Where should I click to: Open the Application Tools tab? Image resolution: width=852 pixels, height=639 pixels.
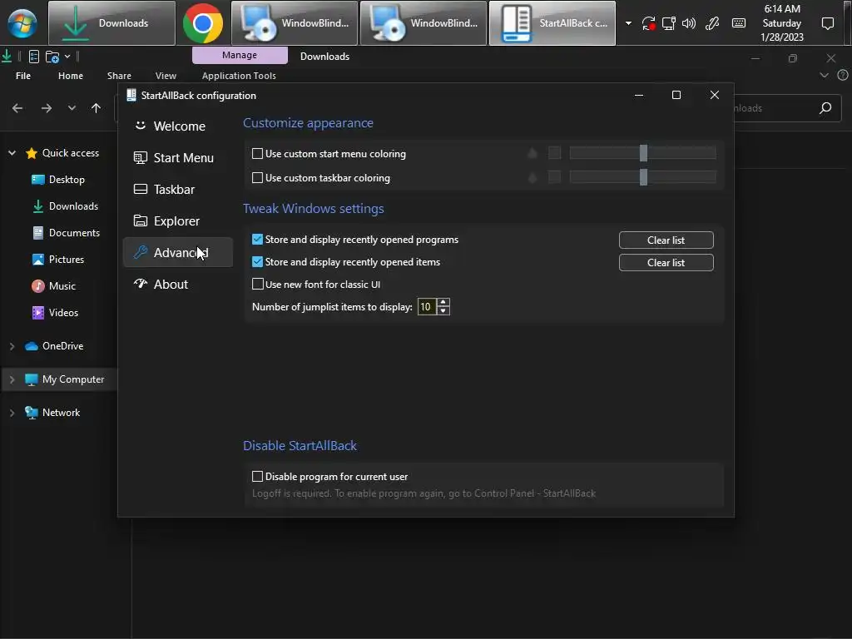pos(239,76)
